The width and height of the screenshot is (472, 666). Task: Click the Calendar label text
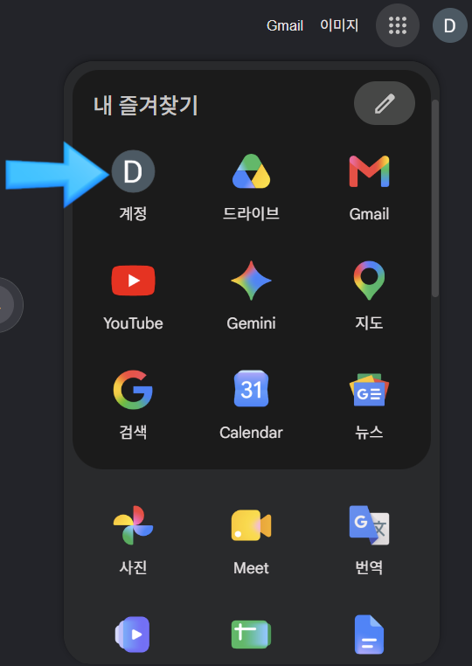[251, 433]
